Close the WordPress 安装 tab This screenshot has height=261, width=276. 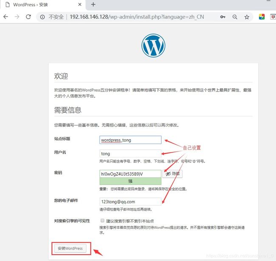click(x=80, y=4)
